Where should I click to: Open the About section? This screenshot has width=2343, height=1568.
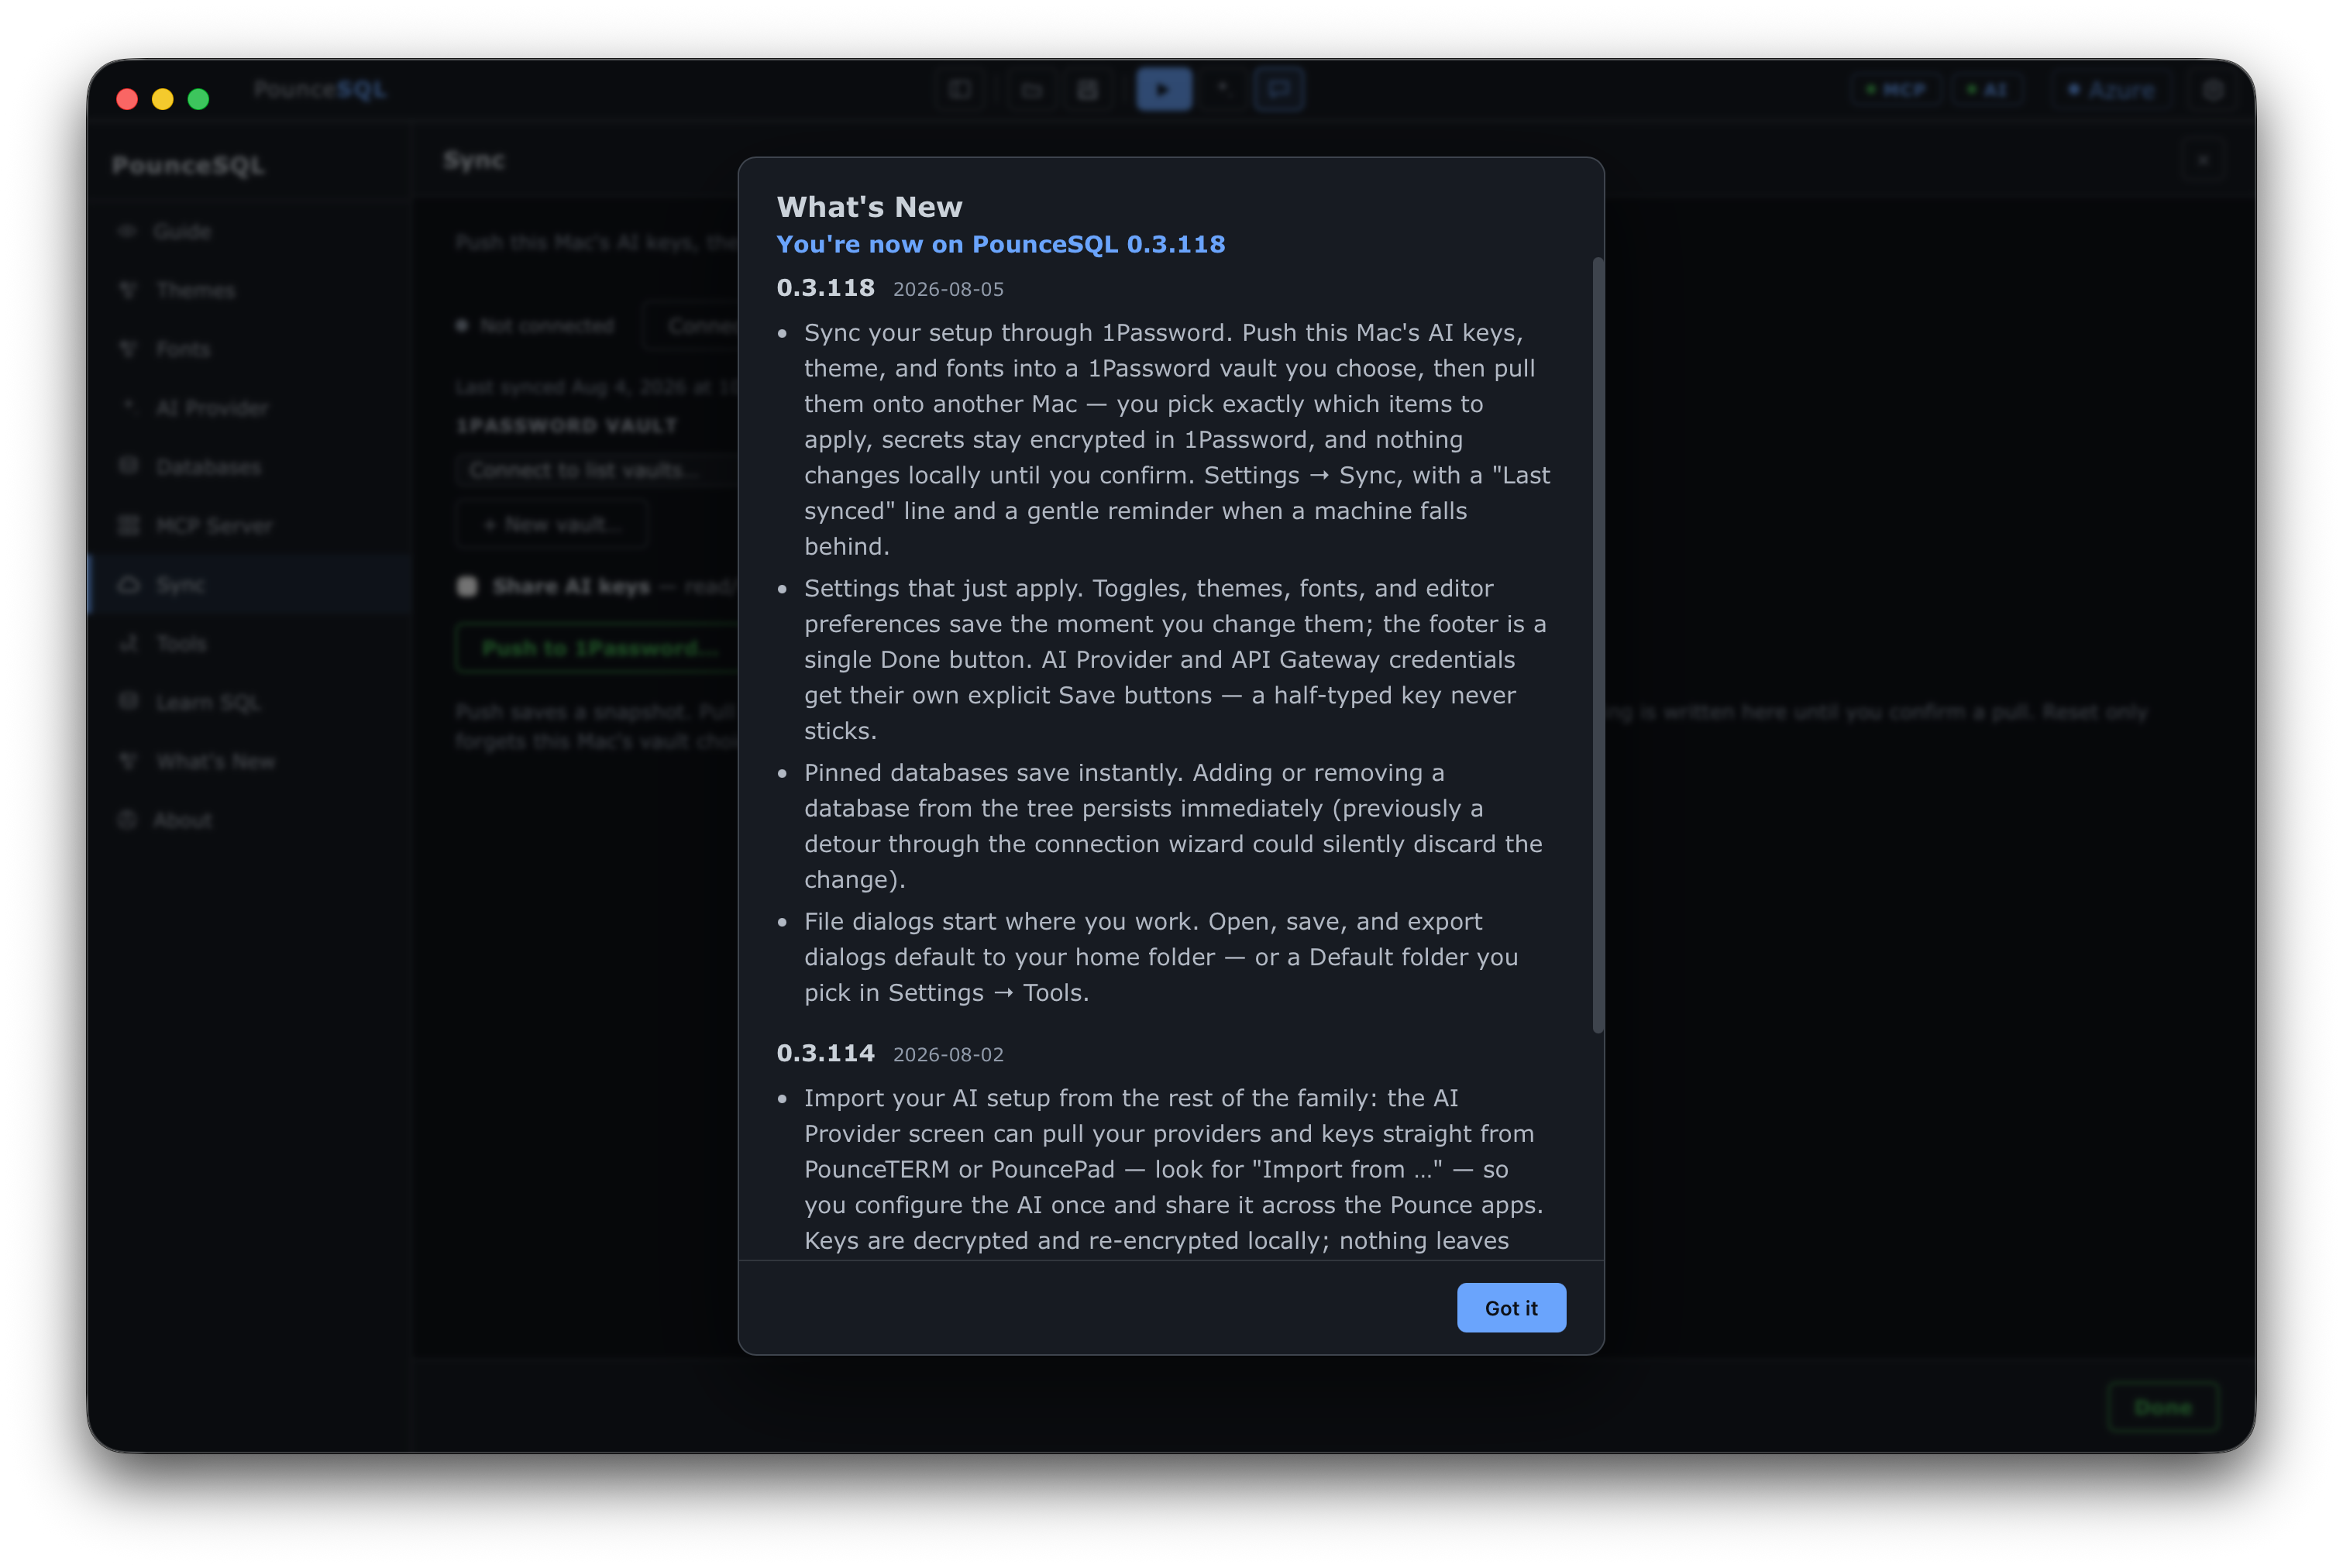tap(250, 820)
